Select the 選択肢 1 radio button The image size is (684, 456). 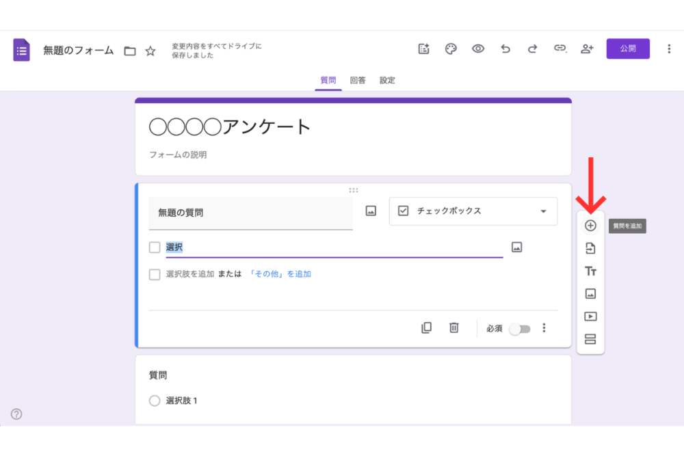tap(155, 401)
